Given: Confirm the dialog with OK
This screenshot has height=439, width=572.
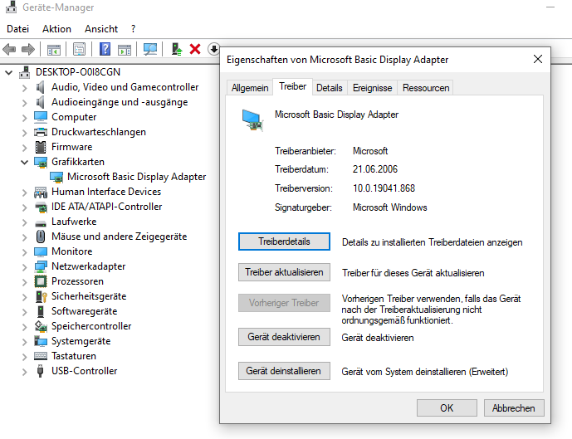Looking at the screenshot, I should coord(447,407).
